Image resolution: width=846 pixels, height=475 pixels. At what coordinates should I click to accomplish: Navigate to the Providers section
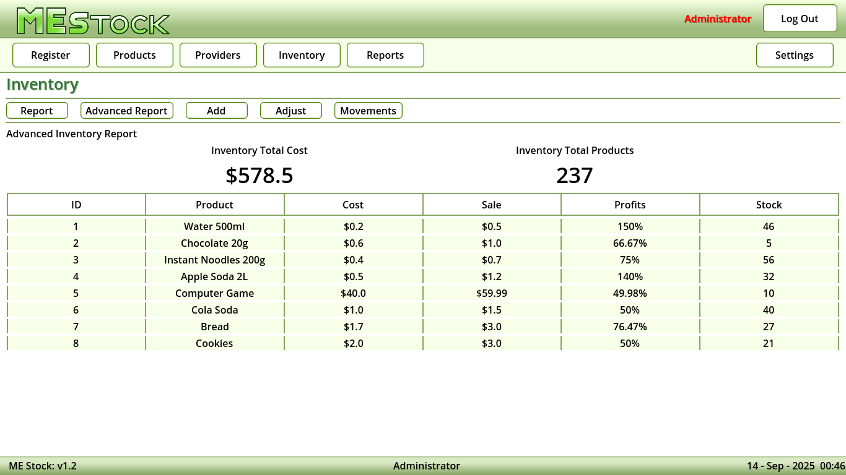[x=218, y=55]
